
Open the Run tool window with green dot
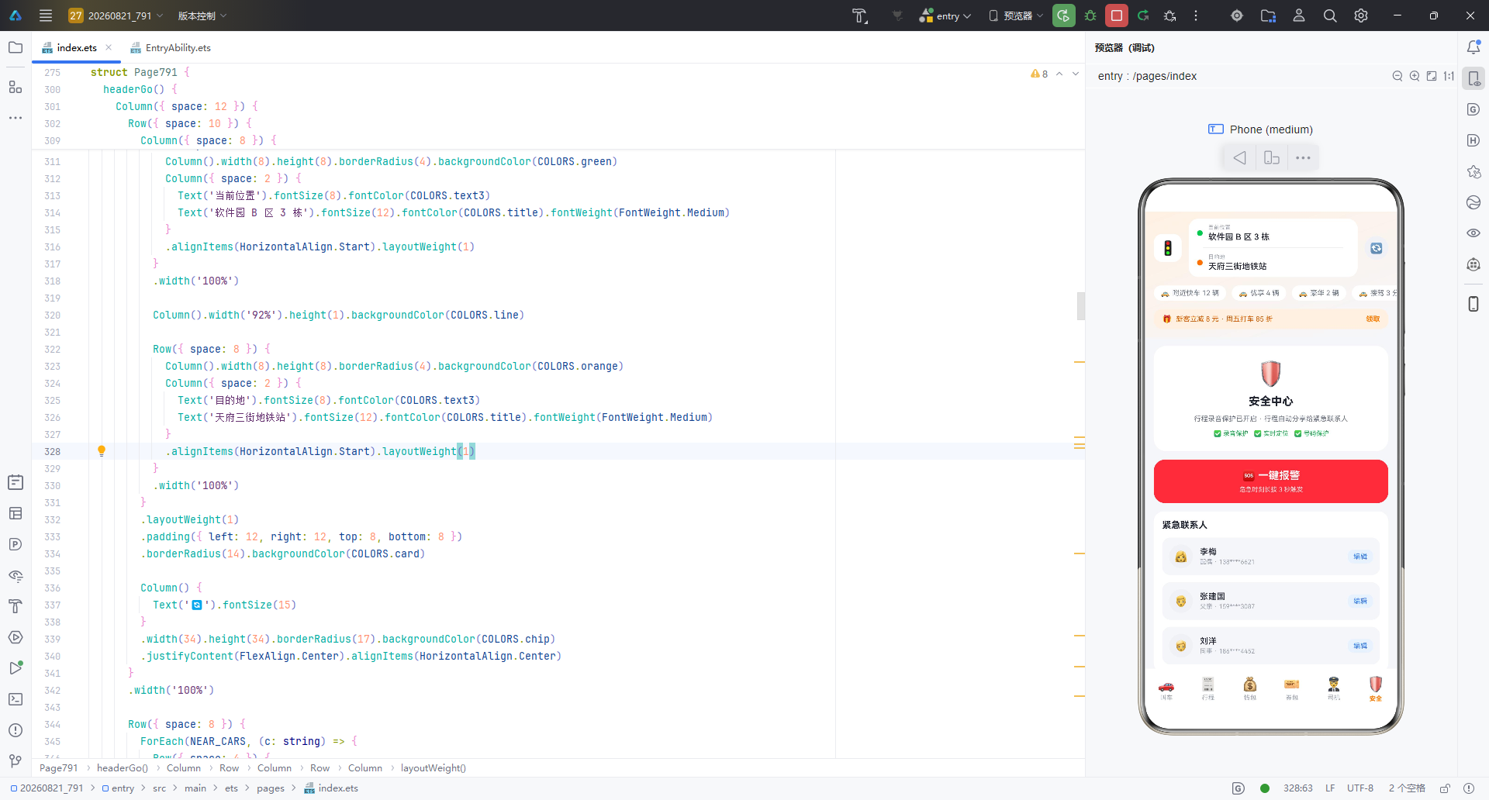[16, 668]
